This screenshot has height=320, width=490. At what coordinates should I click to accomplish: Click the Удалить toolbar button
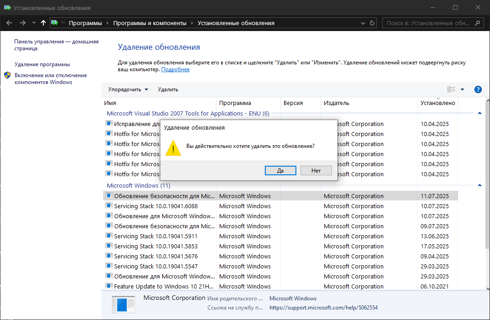point(168,89)
